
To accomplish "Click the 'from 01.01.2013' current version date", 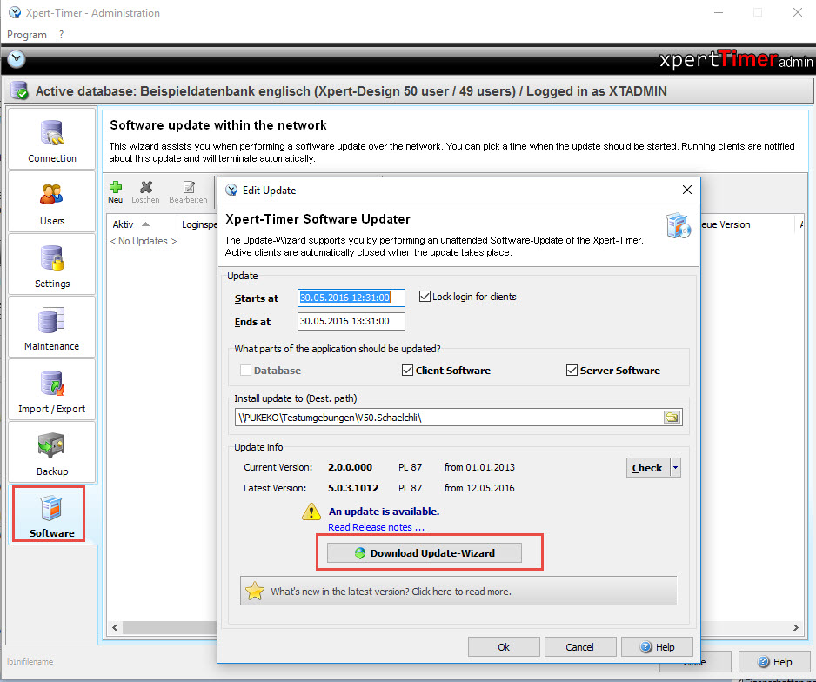I will [x=479, y=468].
